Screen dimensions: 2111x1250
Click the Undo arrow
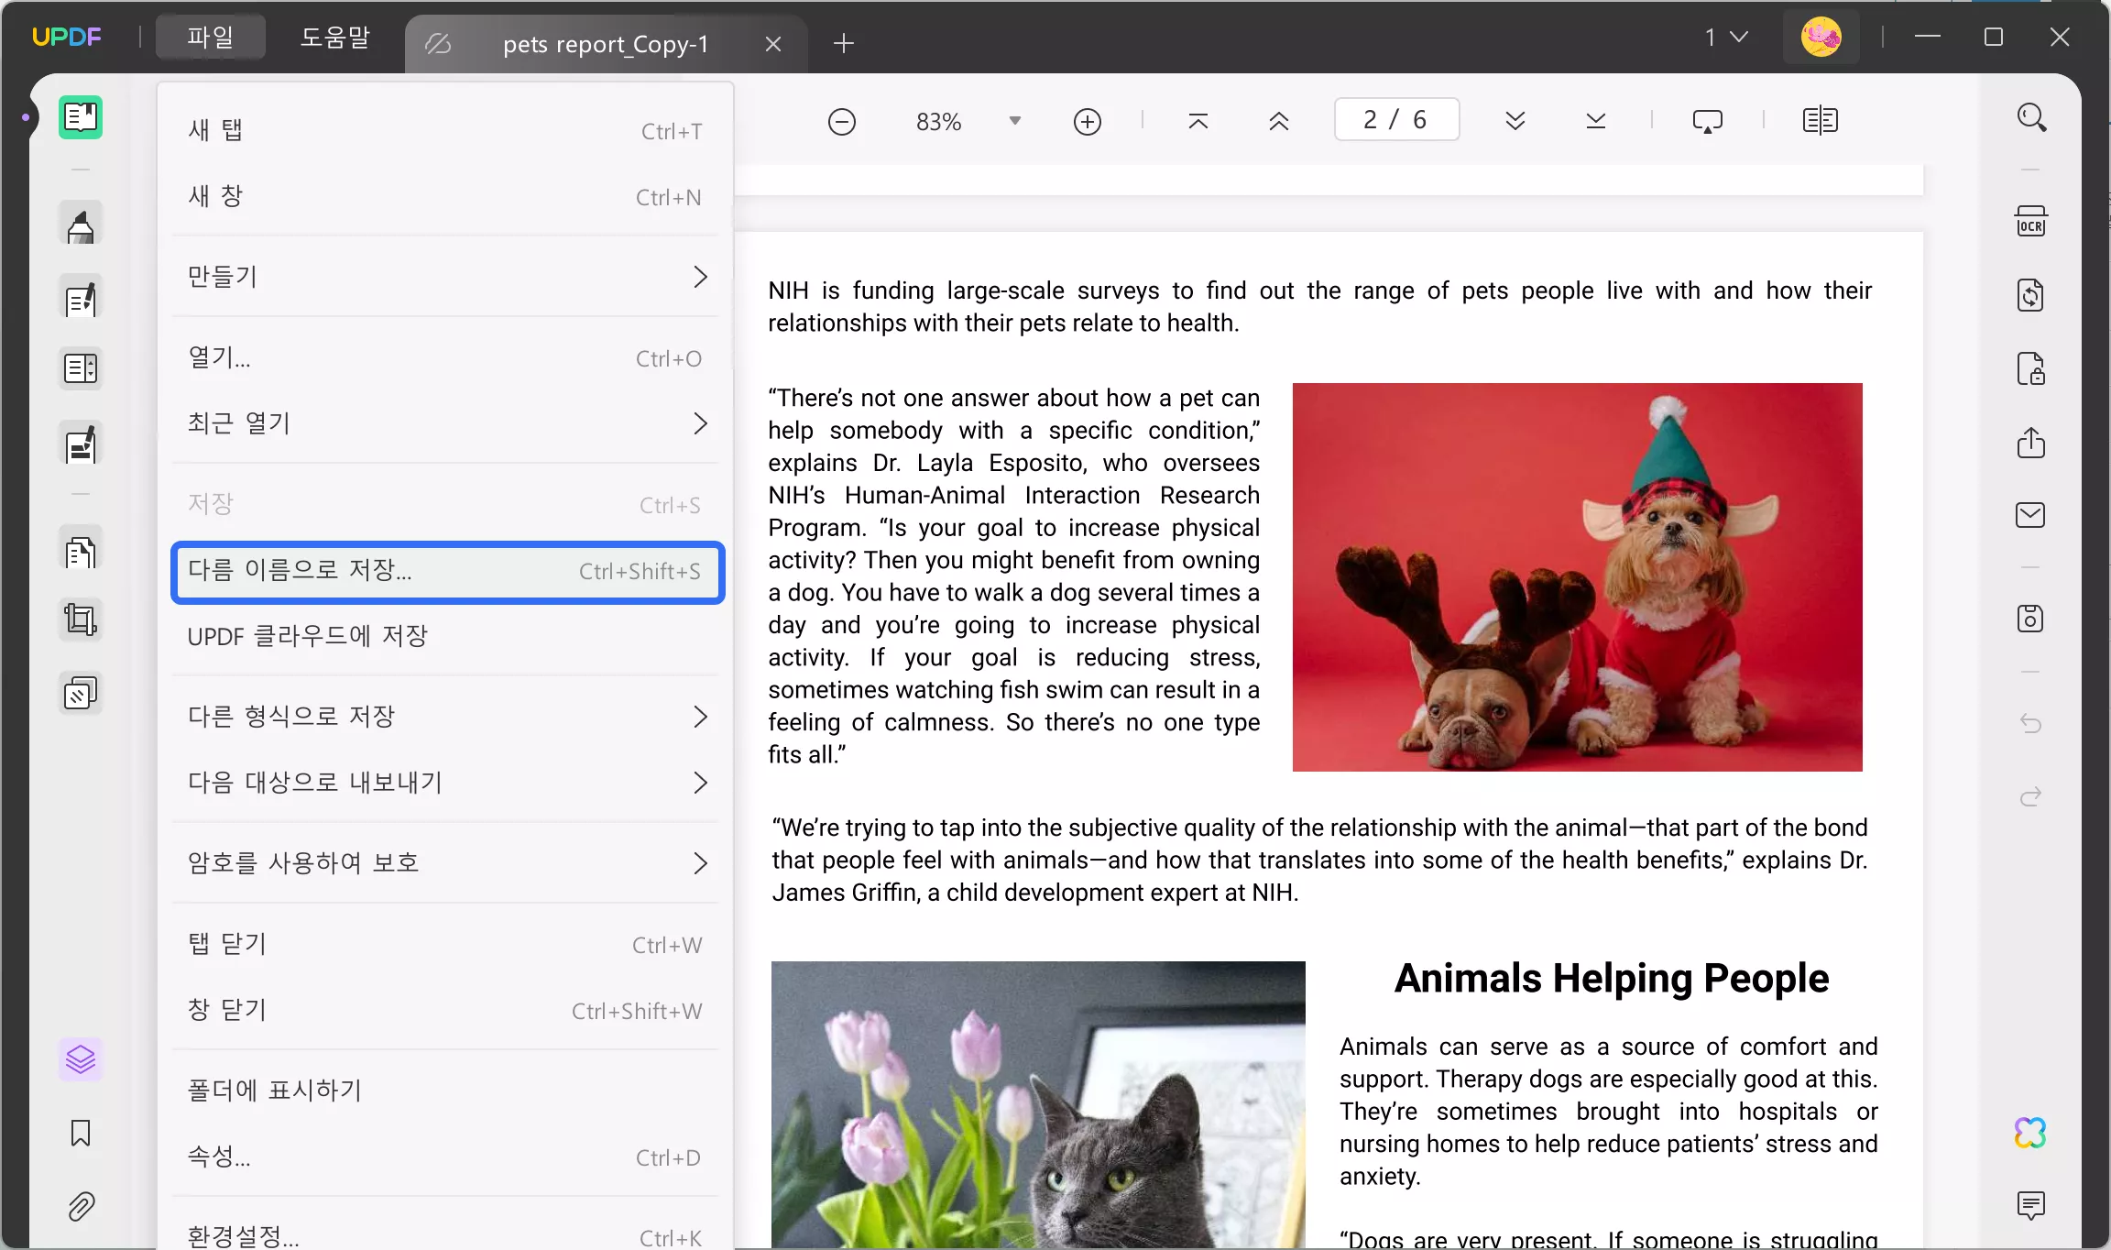click(2031, 724)
